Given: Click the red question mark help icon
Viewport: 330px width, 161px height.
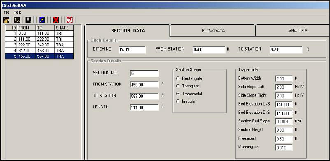Looking at the screenshot, I should [70, 20].
